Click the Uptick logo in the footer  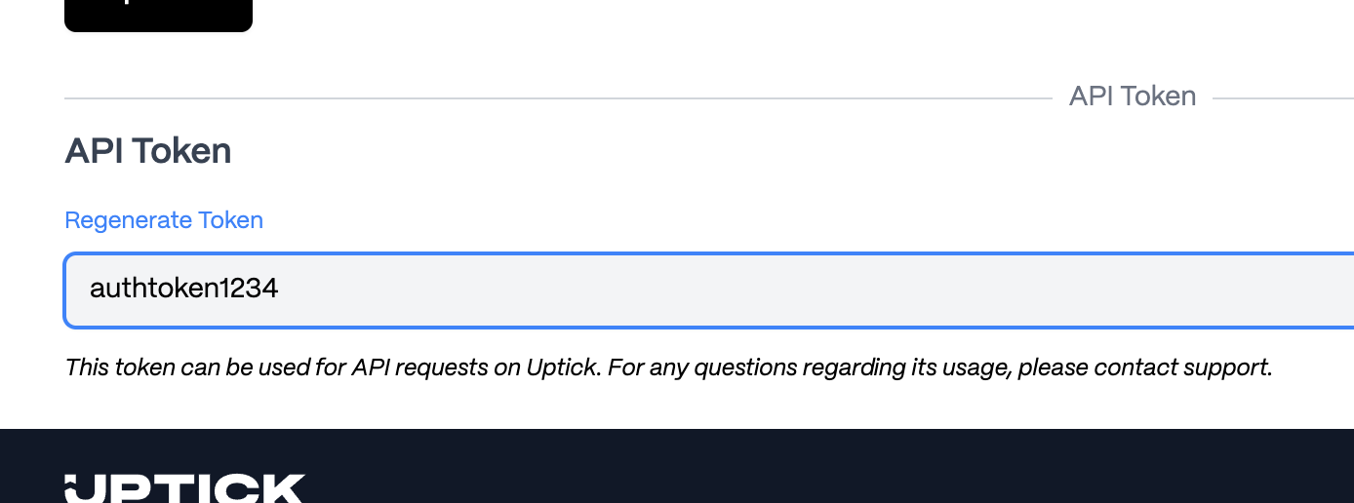[184, 487]
